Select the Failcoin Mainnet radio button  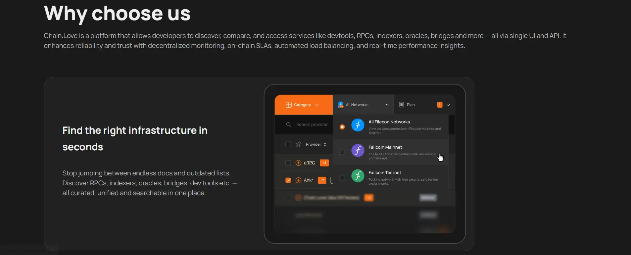(342, 152)
